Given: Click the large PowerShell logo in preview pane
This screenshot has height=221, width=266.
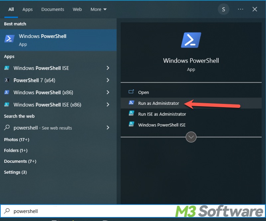Looking at the screenshot, I should 191,40.
